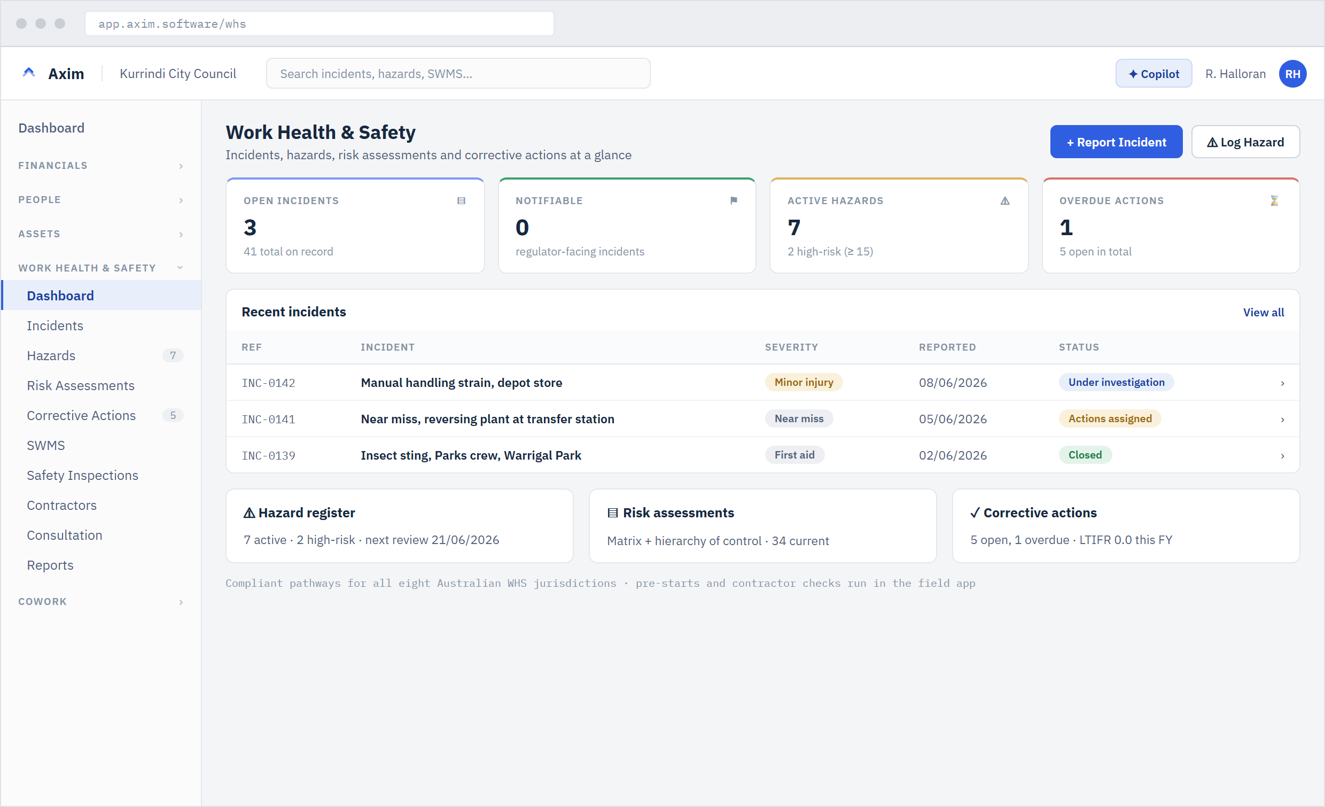The width and height of the screenshot is (1325, 807).
Task: Open Hazards sidebar item
Action: pos(102,355)
